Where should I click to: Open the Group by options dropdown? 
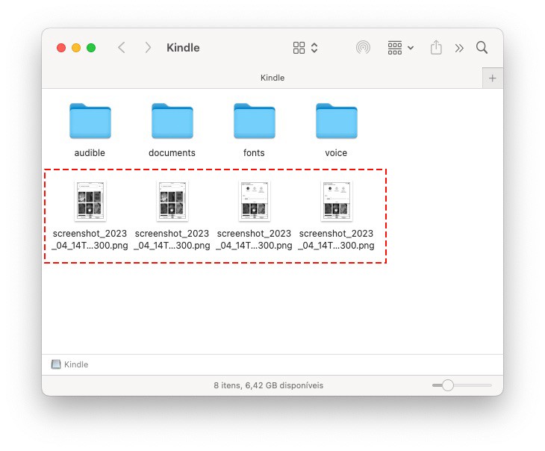tap(400, 48)
